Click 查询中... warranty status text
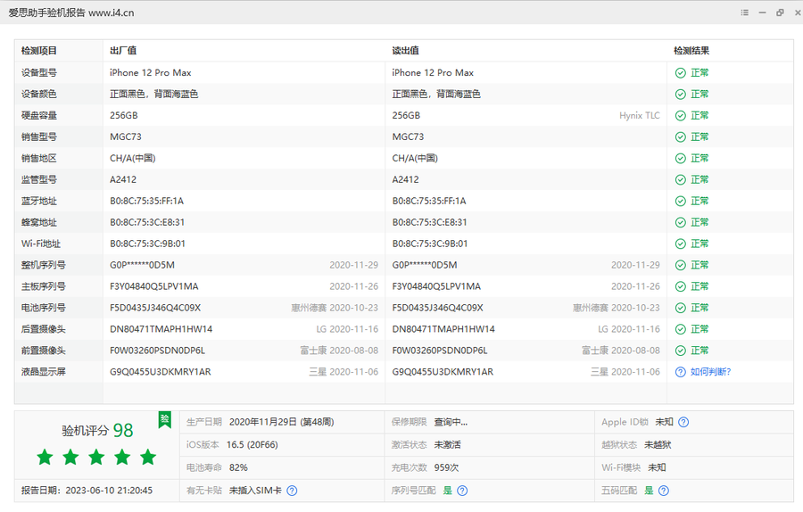This screenshot has width=803, height=512. click(x=451, y=422)
